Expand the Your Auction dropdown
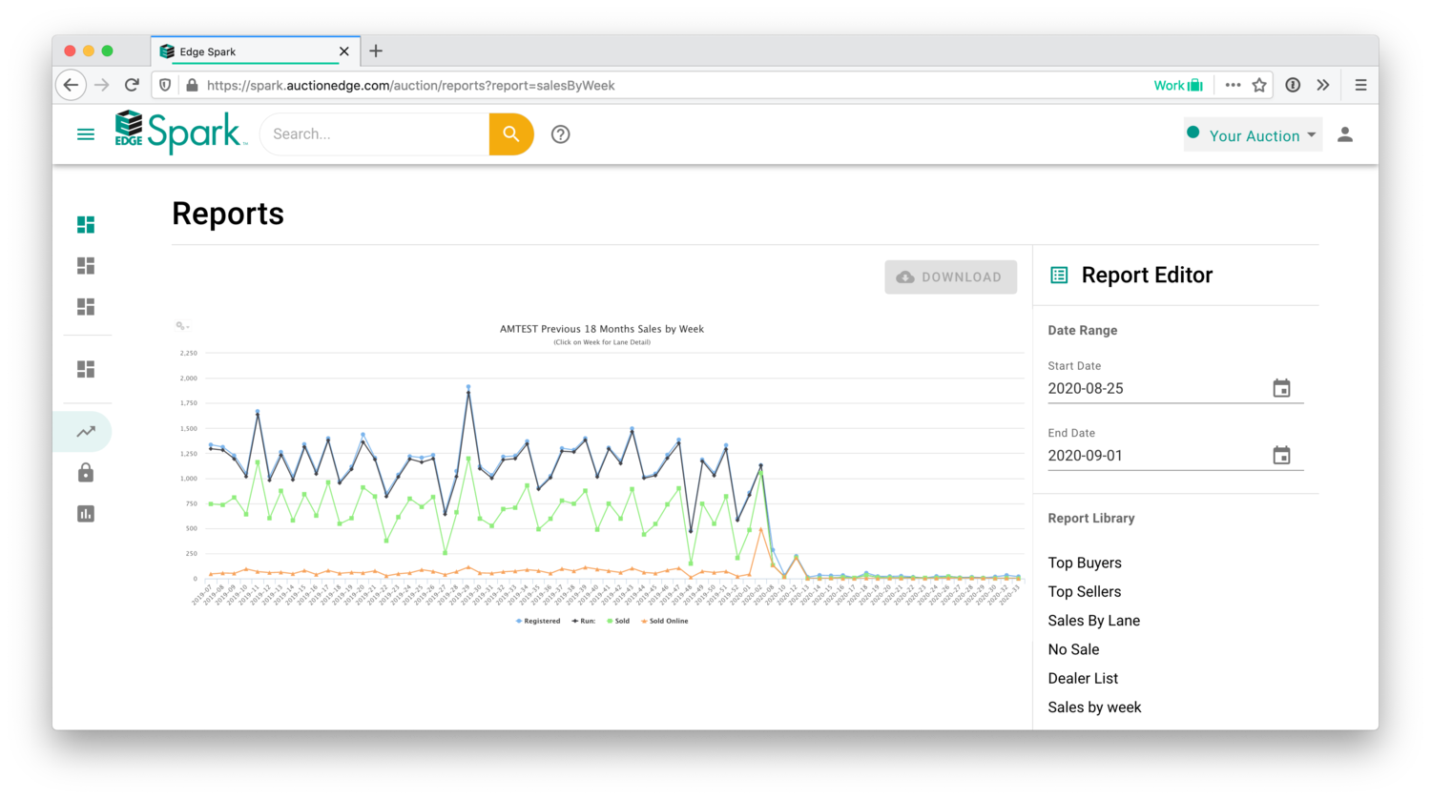1431x799 pixels. (x=1253, y=134)
